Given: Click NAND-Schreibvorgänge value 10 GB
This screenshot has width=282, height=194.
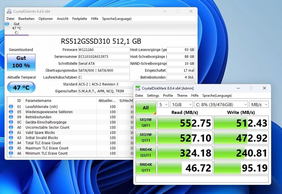Looking at the screenshot, I should click(x=181, y=63).
